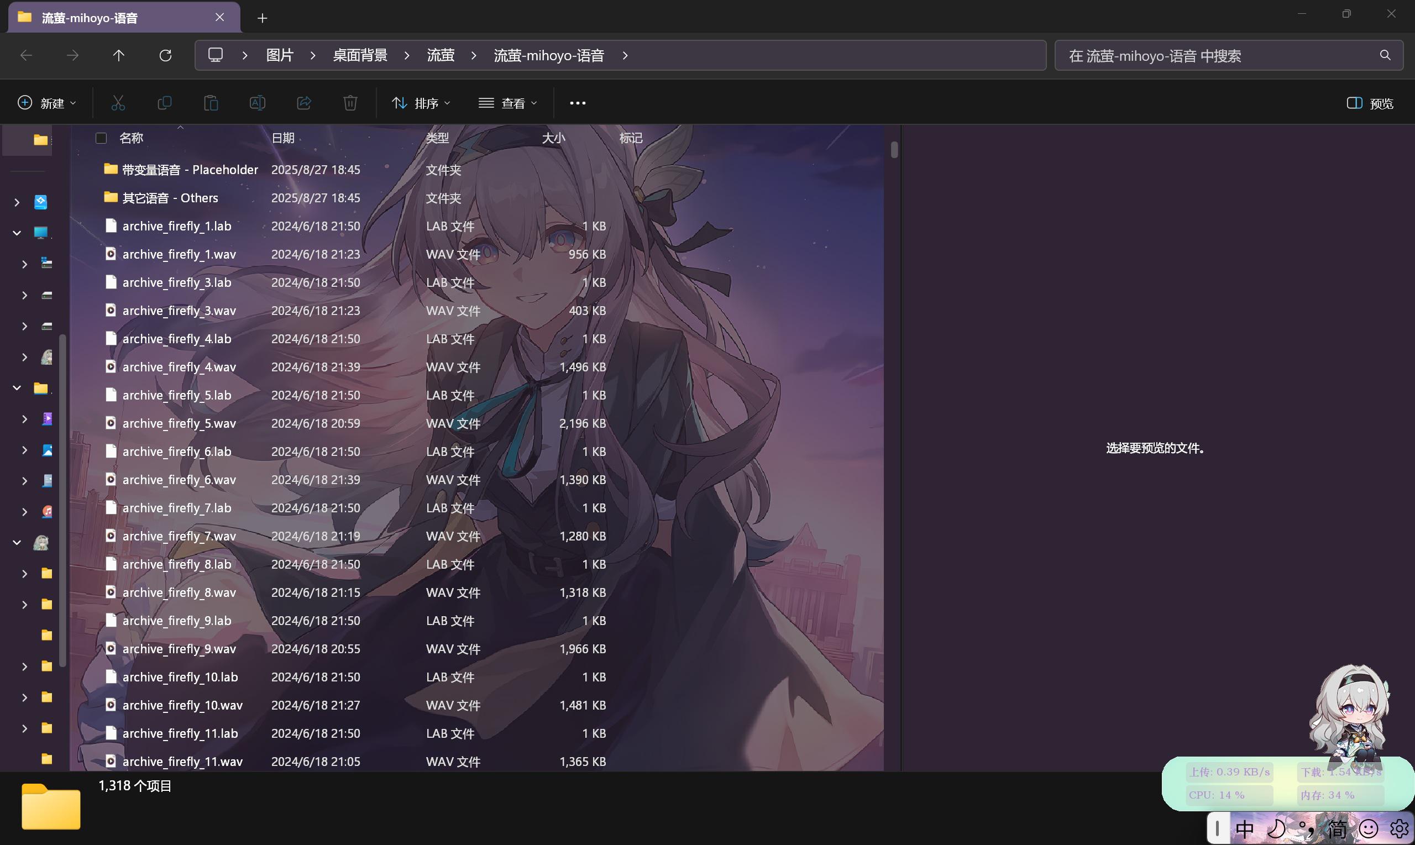Click the Paste clipboard icon
The image size is (1415, 845).
click(211, 103)
